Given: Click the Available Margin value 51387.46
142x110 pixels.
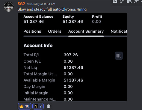Looking at the screenshot, I should click(73, 80).
